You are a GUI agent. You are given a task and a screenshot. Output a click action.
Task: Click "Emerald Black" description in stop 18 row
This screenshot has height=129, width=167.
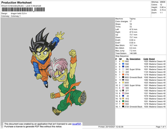click(x=136, y=106)
